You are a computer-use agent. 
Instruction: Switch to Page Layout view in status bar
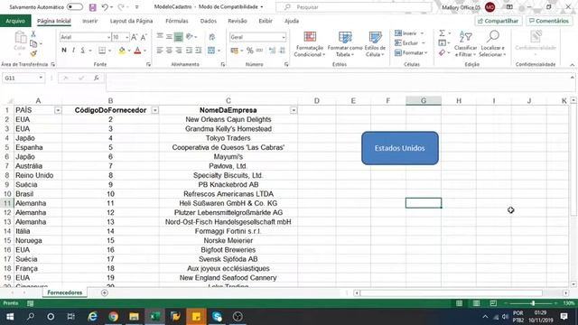(476, 303)
